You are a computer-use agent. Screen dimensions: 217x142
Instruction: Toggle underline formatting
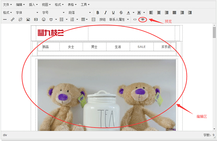(113, 13)
